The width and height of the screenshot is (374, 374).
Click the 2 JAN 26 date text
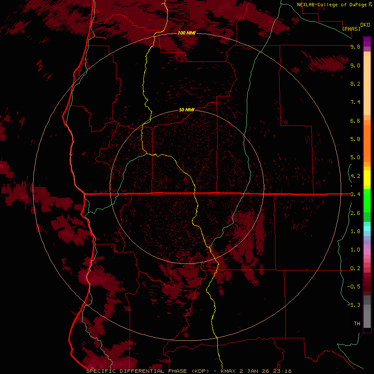pyautogui.click(x=255, y=371)
